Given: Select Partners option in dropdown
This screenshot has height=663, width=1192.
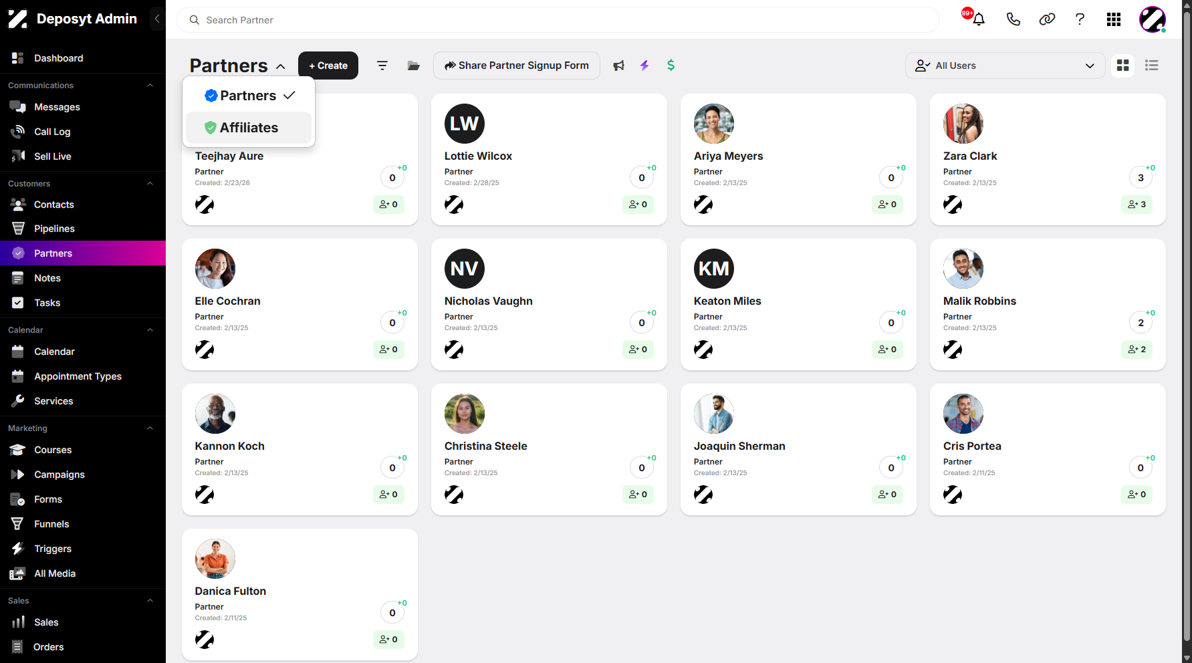Looking at the screenshot, I should 249,96.
